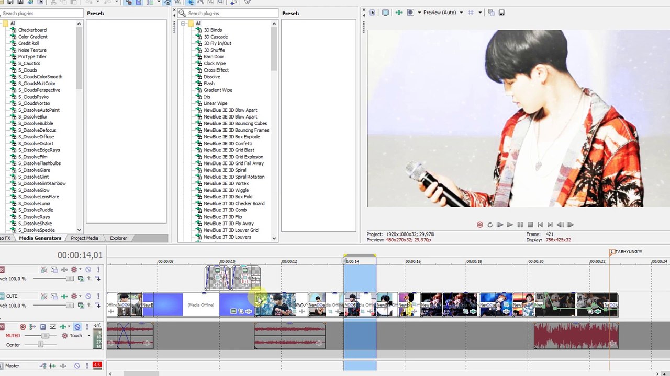Select the Gradient Wipe transition
This screenshot has width=670, height=376.
point(218,90)
